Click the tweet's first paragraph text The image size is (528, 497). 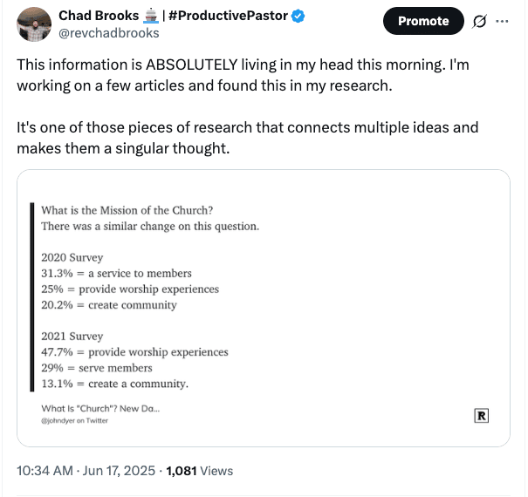click(x=243, y=75)
